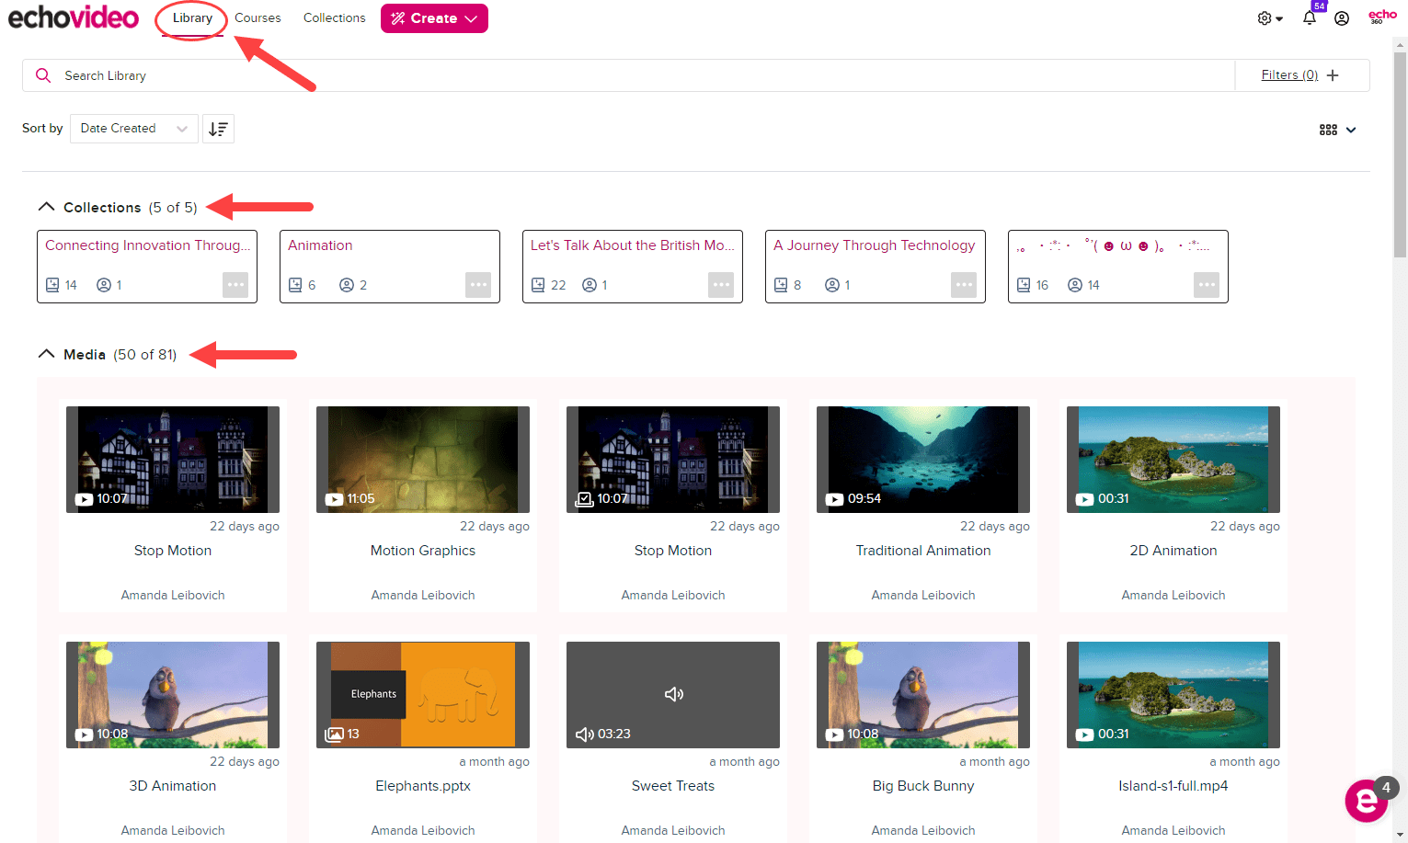The width and height of the screenshot is (1408, 843).
Task: Click user count icon showing 14
Action: [1075, 285]
